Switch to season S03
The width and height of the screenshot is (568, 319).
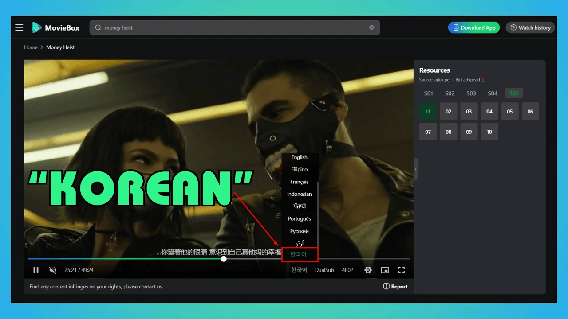tap(471, 93)
